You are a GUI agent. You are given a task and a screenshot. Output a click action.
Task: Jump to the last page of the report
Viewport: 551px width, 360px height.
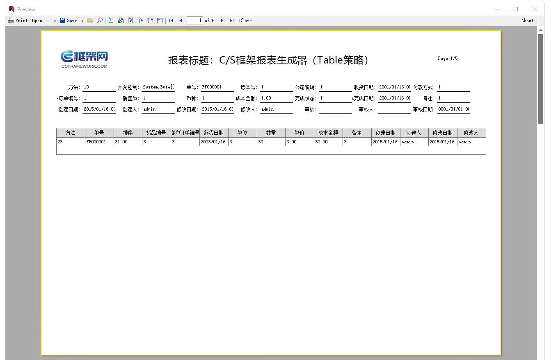(231, 20)
